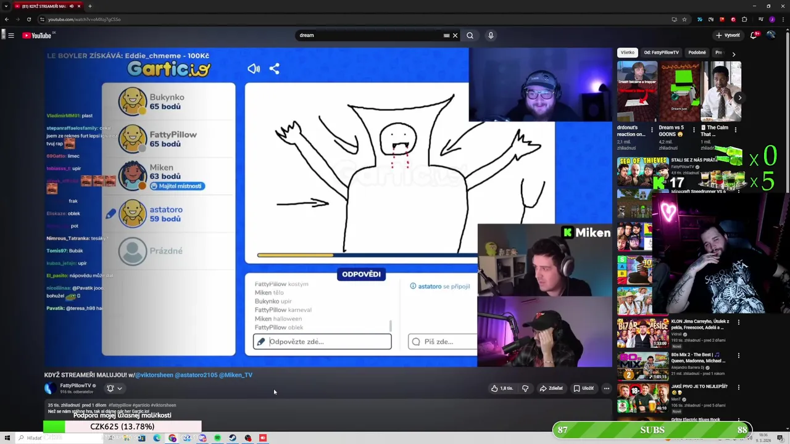
Task: Select the Od: FattyPillowTV filter chip
Action: coord(661,52)
